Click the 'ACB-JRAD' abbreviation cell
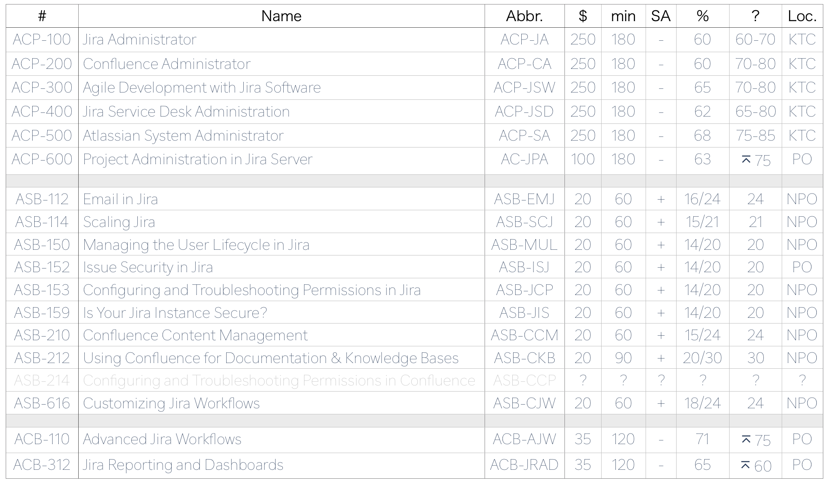This screenshot has width=829, height=482. click(525, 465)
